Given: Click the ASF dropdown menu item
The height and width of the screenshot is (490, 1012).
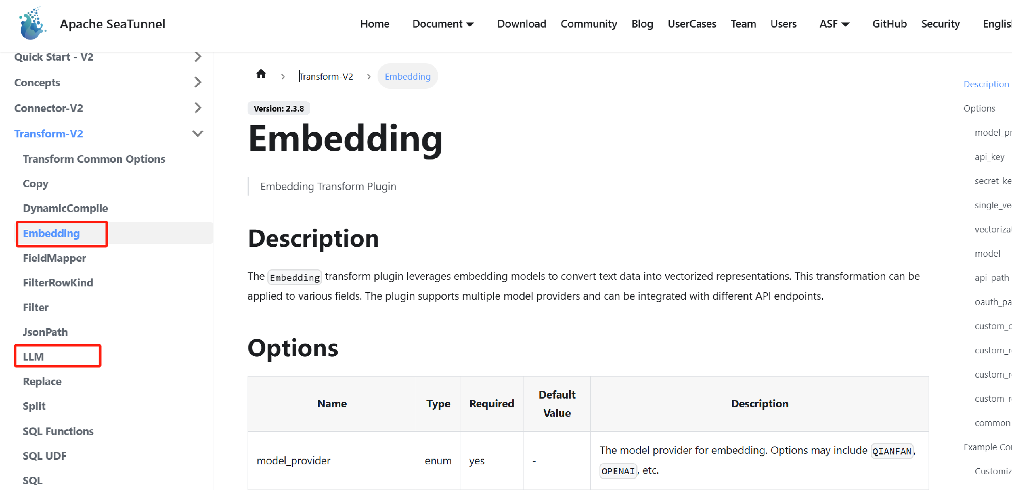Looking at the screenshot, I should 833,23.
